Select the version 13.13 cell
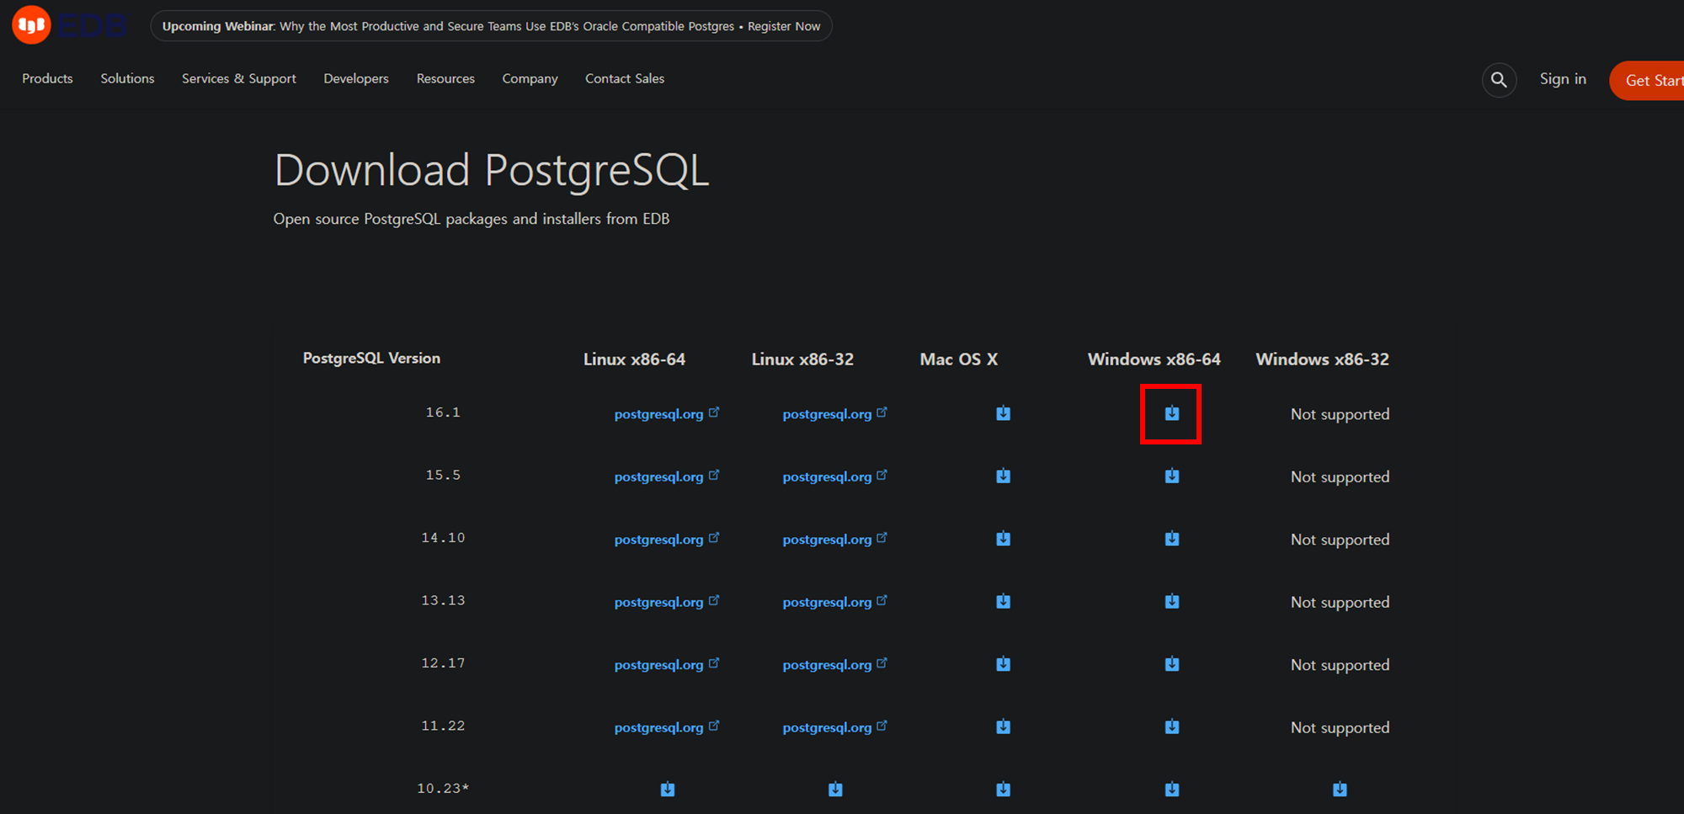 443,600
